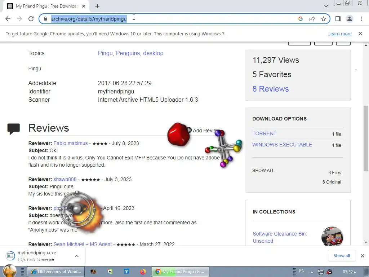Image resolution: width=369 pixels, height=277 pixels.
Task: Click the identifier value myfriendpingu
Action: pyautogui.click(x=116, y=91)
